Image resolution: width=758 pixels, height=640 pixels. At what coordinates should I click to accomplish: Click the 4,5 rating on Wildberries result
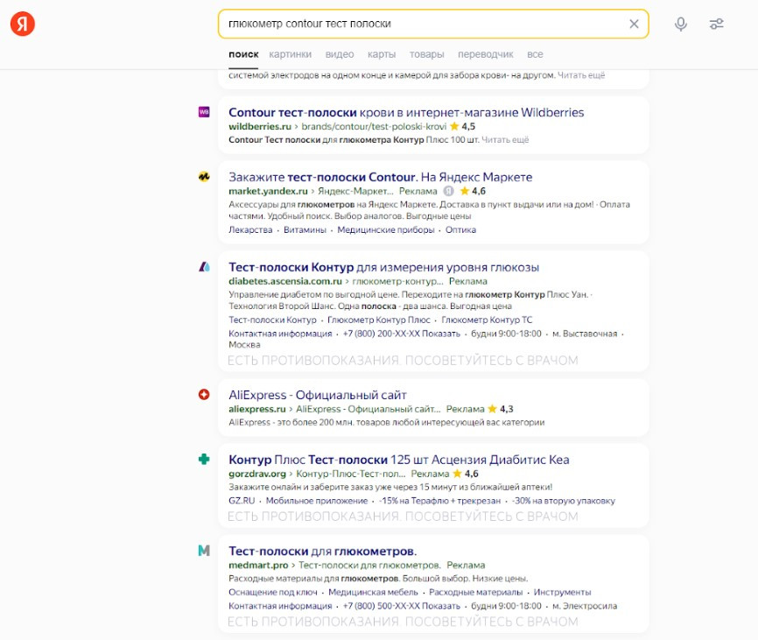[463, 126]
